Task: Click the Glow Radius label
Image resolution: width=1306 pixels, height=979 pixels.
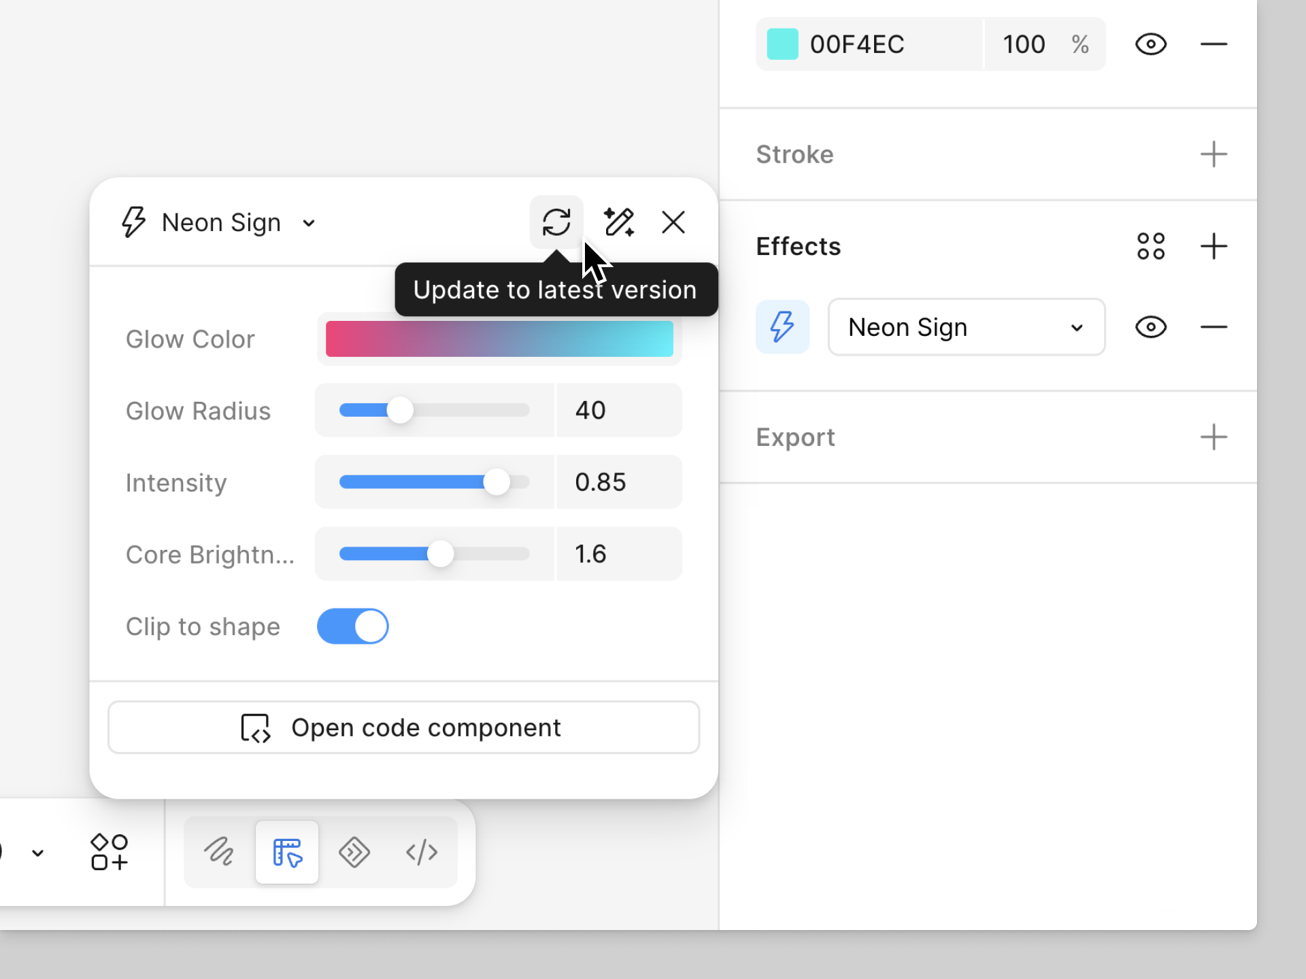Action: click(198, 411)
